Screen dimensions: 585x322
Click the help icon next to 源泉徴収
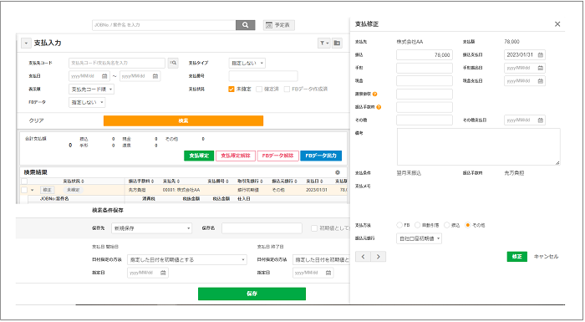(x=374, y=95)
